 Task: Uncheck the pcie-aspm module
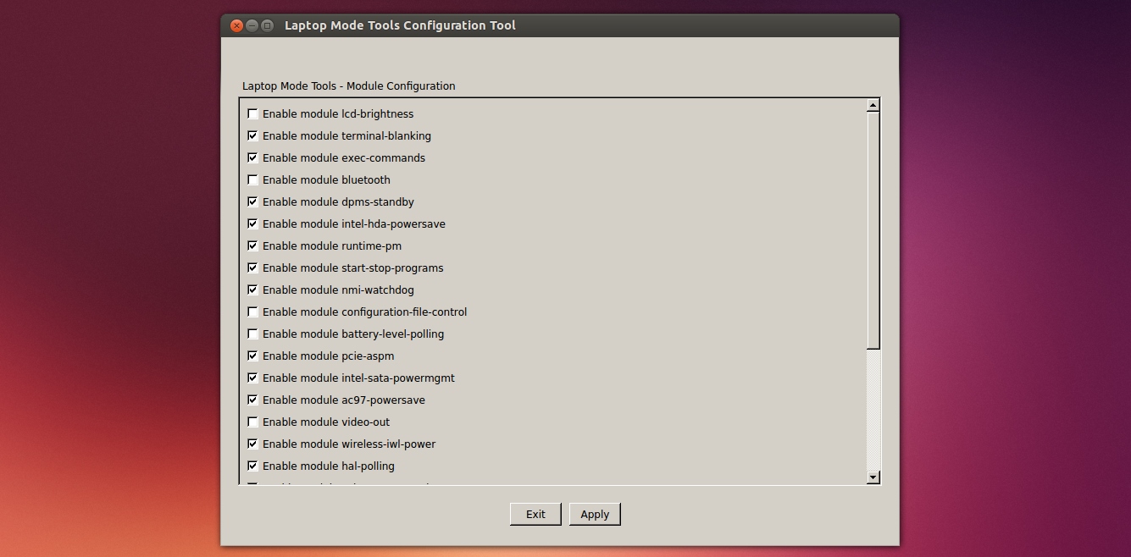252,356
